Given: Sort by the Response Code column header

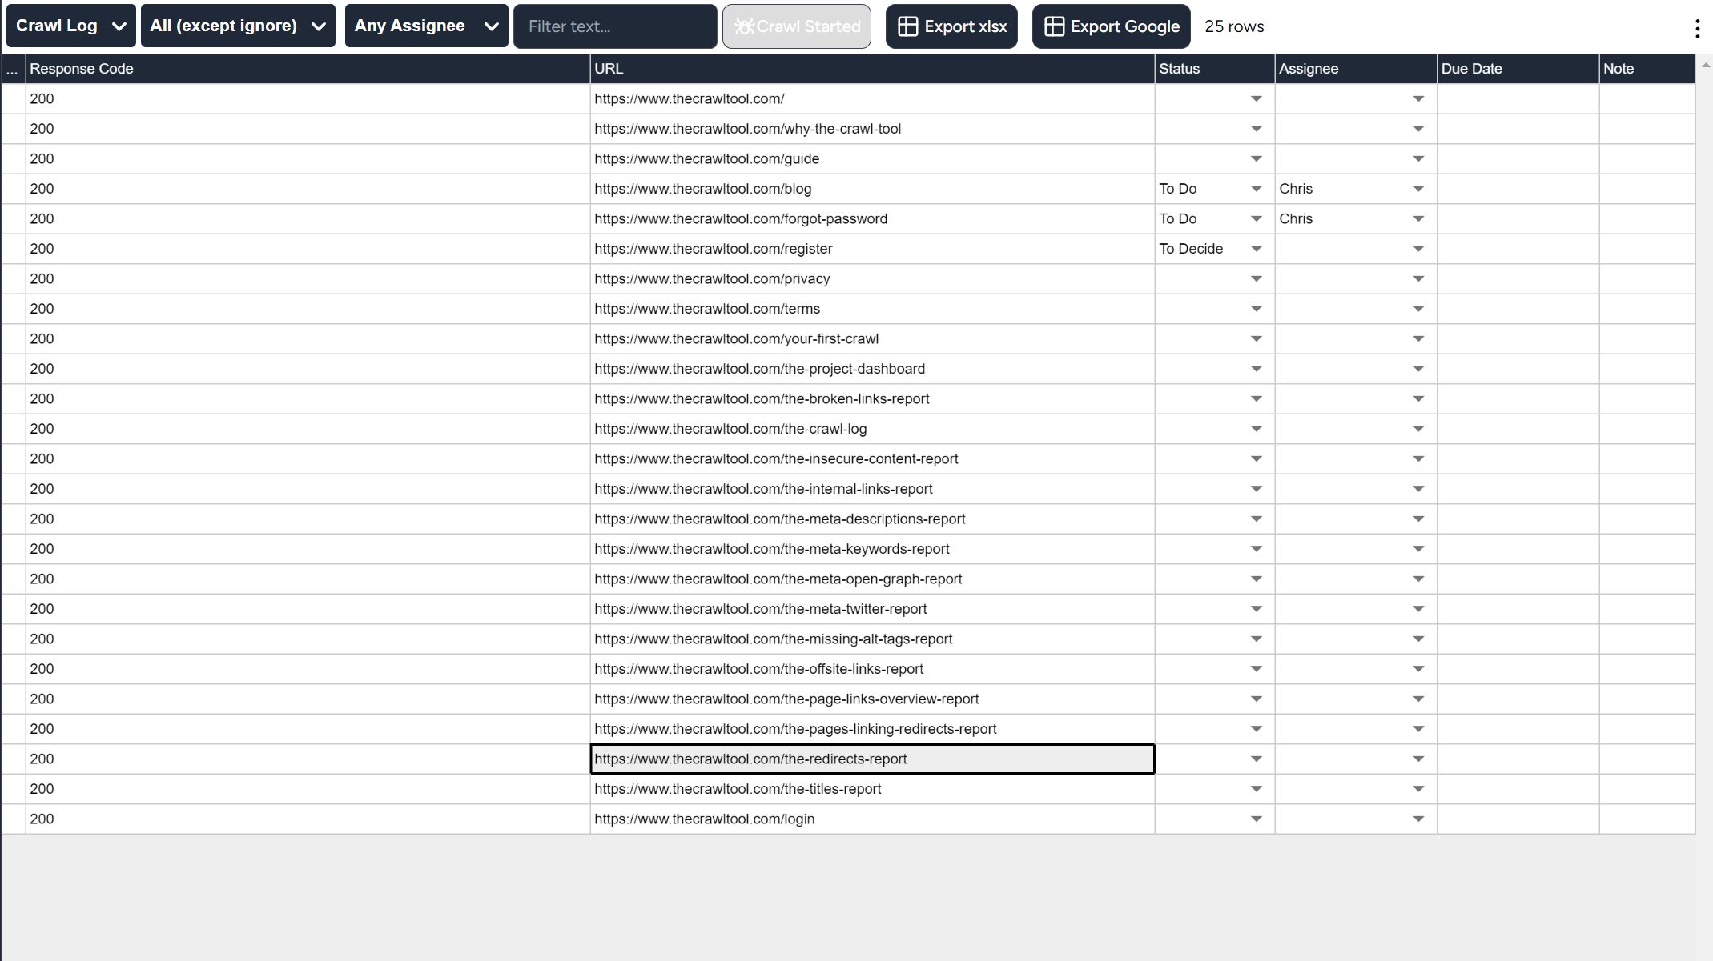Looking at the screenshot, I should tap(308, 69).
